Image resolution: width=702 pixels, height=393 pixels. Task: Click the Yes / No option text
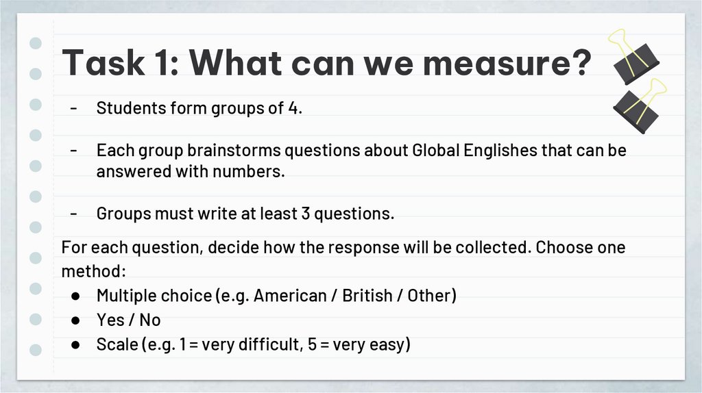[x=128, y=320]
